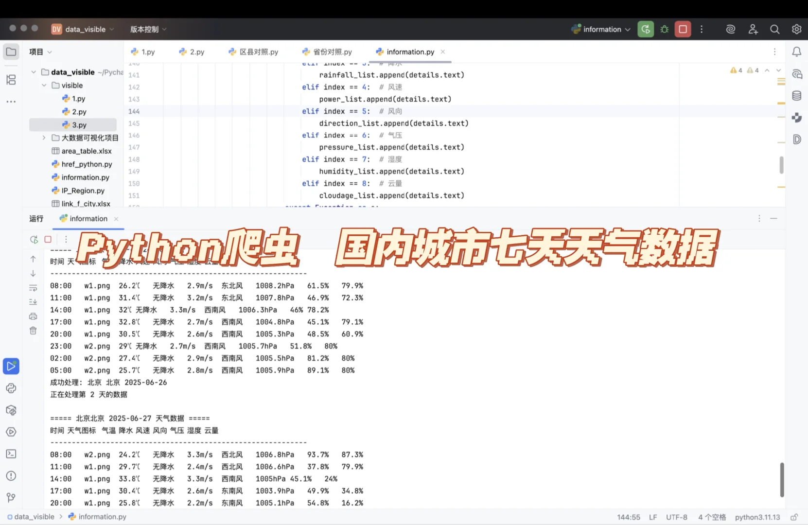Image resolution: width=808 pixels, height=525 pixels.
Task: Open the Git branch icon in bottom-left sidebar
Action: 11,497
